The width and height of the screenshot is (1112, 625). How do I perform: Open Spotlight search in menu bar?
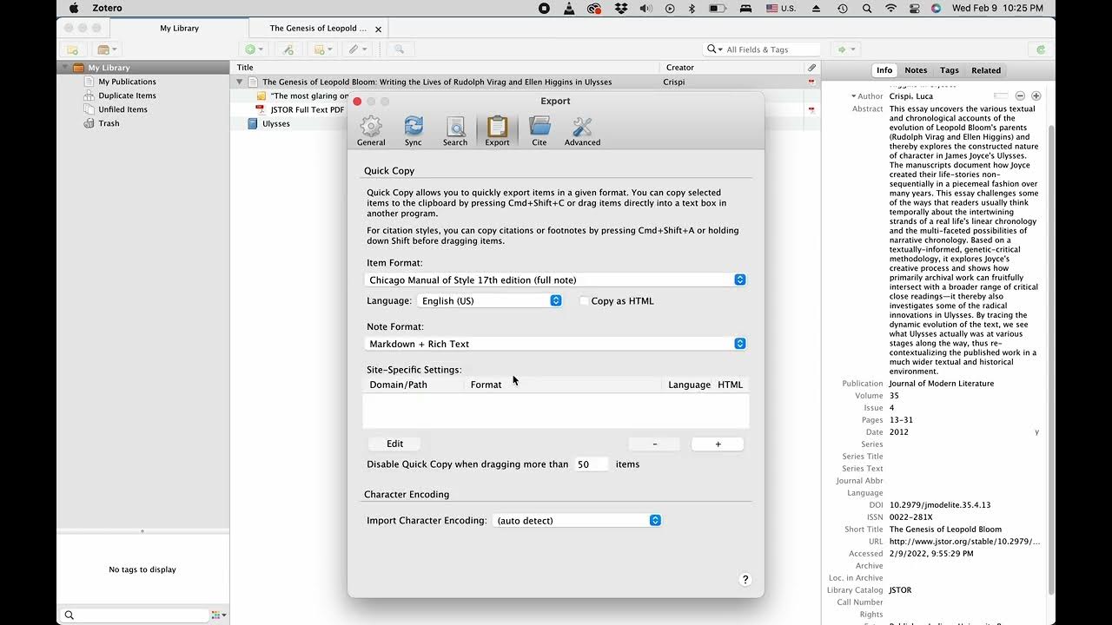click(x=866, y=8)
